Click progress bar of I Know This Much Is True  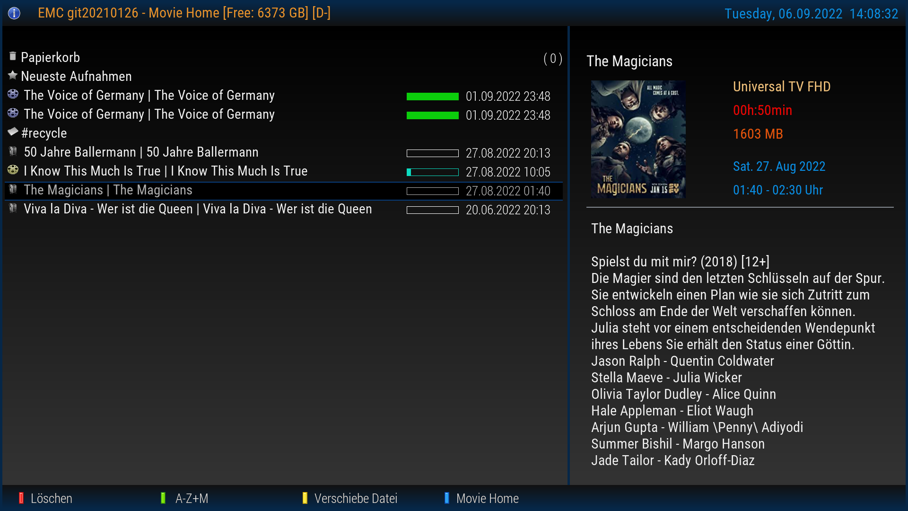433,172
